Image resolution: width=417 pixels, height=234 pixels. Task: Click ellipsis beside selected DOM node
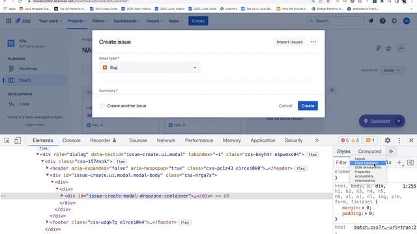click(x=3, y=196)
